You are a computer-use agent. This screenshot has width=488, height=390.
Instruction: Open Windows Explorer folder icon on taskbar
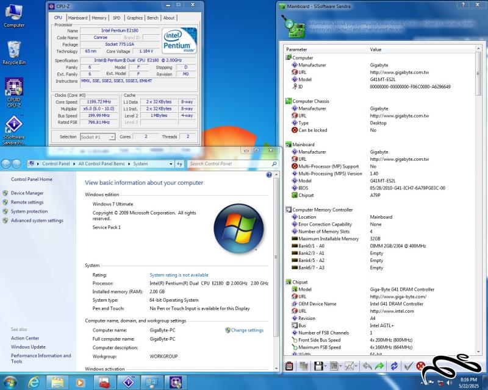click(57, 382)
